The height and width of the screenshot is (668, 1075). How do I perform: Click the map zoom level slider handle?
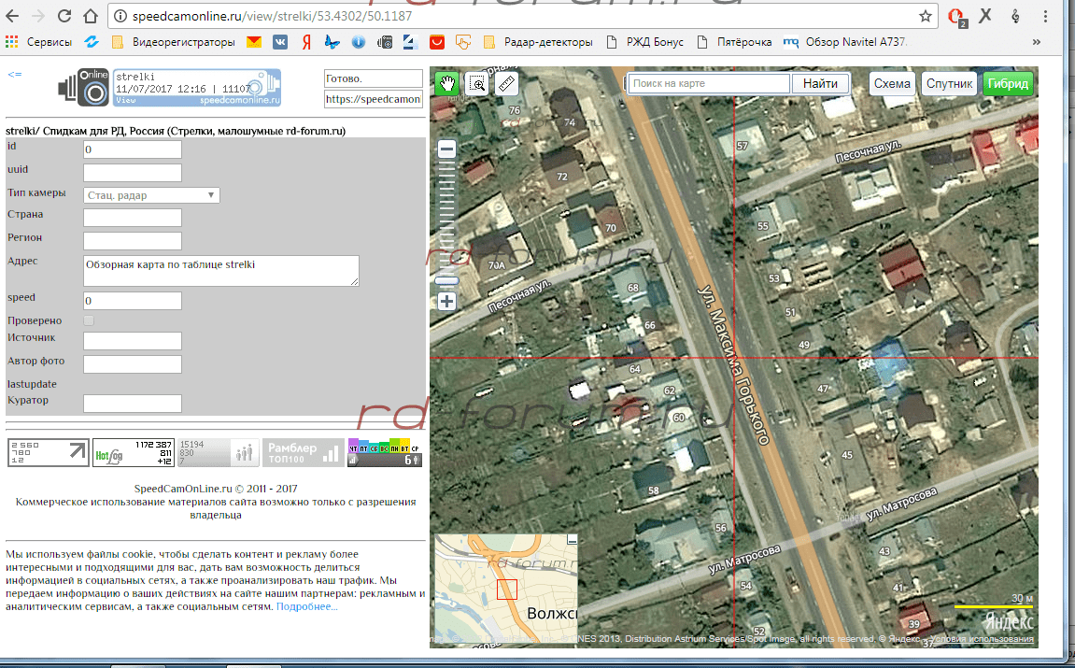447,280
